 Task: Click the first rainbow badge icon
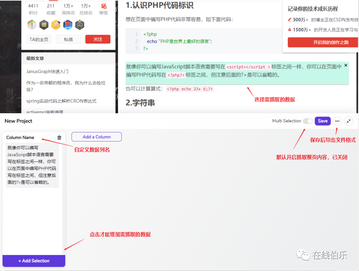point(32,25)
